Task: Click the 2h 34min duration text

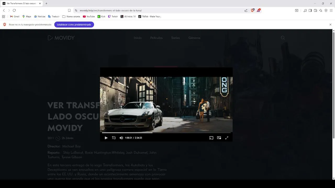Action: [68, 138]
